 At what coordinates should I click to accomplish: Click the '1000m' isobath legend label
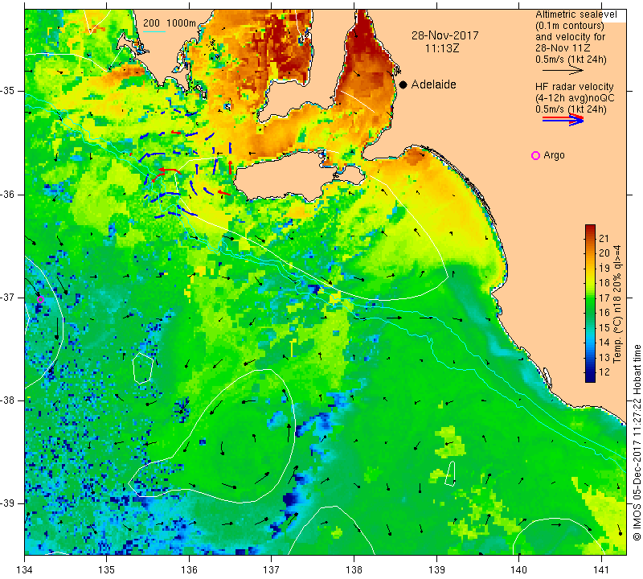pos(182,23)
